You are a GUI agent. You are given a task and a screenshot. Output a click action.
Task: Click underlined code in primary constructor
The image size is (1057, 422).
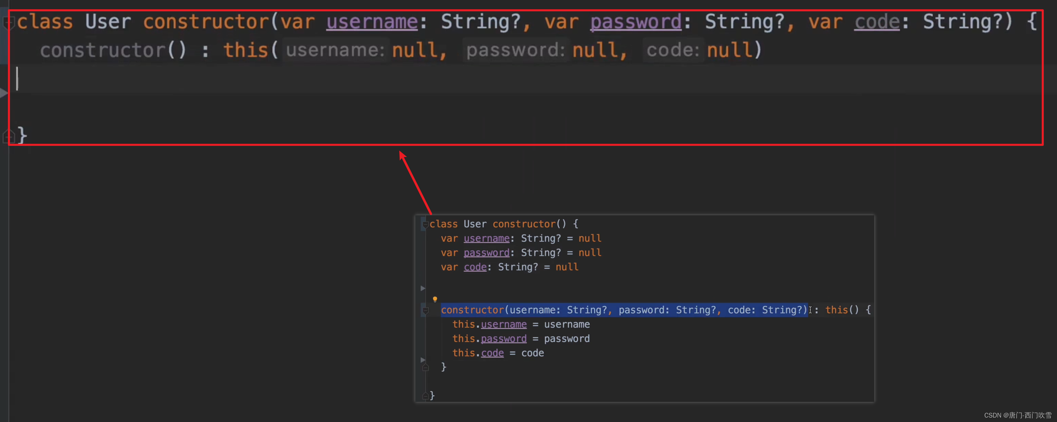point(877,22)
